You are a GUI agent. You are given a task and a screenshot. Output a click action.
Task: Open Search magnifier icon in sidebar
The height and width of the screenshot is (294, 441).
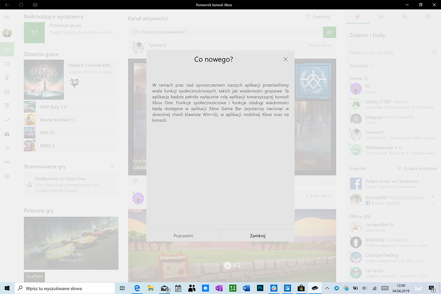7,148
